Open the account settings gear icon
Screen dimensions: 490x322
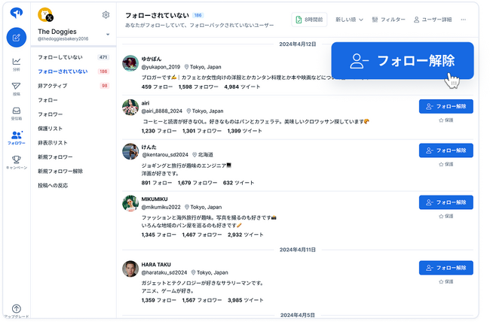click(x=106, y=14)
